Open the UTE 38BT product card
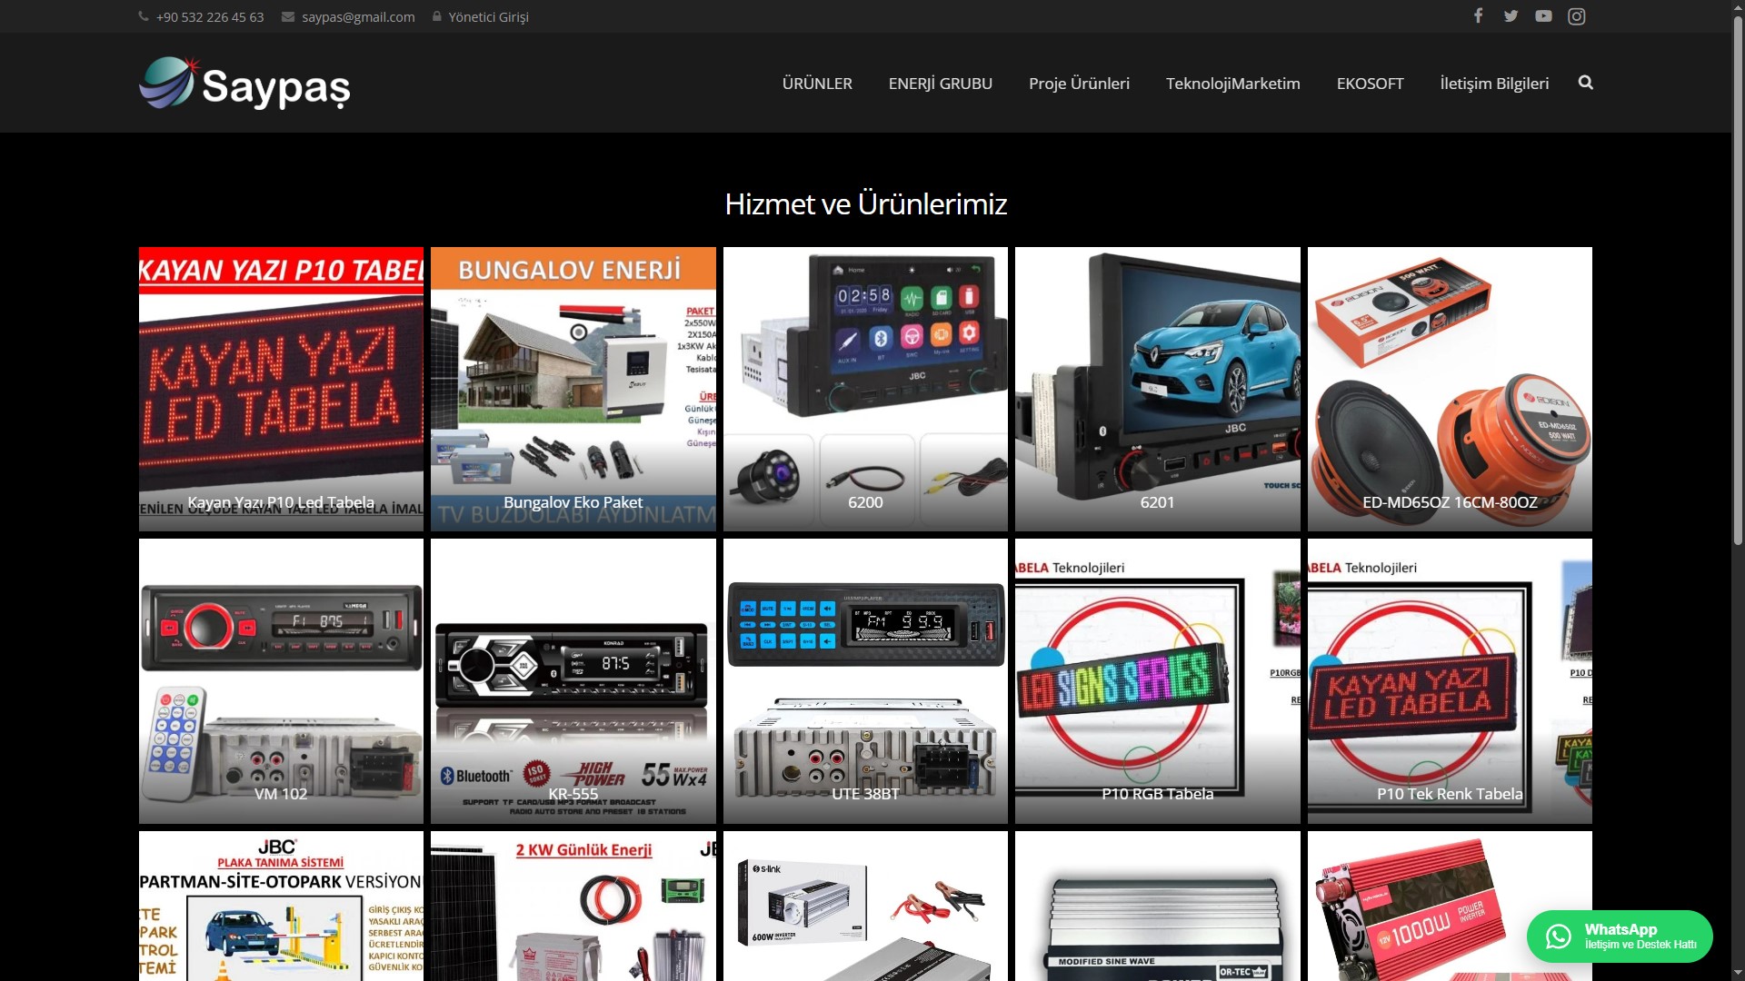Screen dimensions: 1745x981 (865, 681)
